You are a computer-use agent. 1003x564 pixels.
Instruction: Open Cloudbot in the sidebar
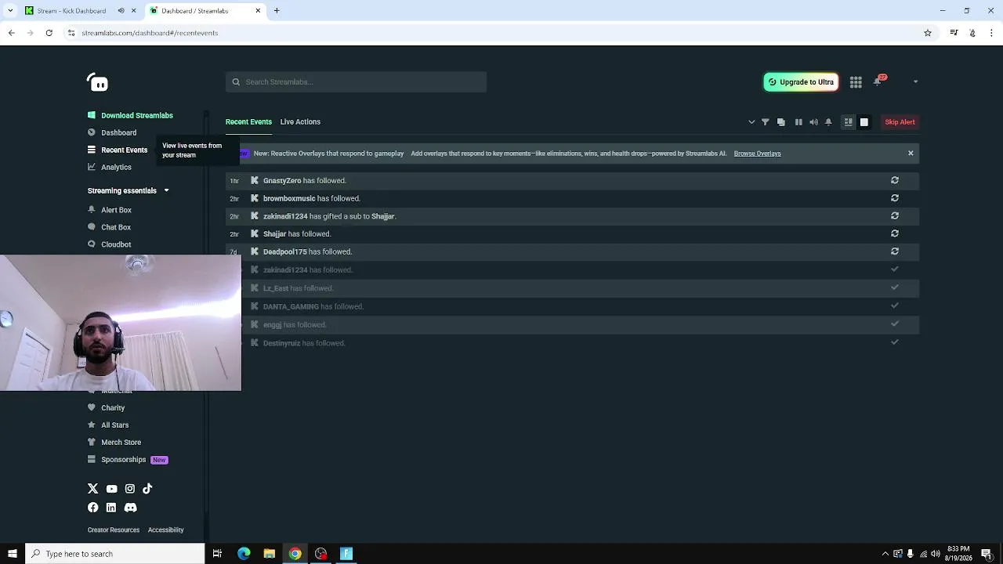click(x=110, y=244)
